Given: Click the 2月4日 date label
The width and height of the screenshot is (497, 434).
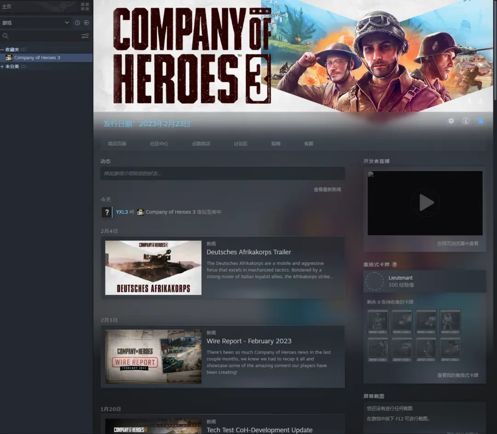Looking at the screenshot, I should [x=109, y=231].
